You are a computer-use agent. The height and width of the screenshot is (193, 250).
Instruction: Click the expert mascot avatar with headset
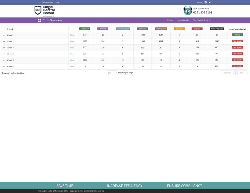point(187,11)
